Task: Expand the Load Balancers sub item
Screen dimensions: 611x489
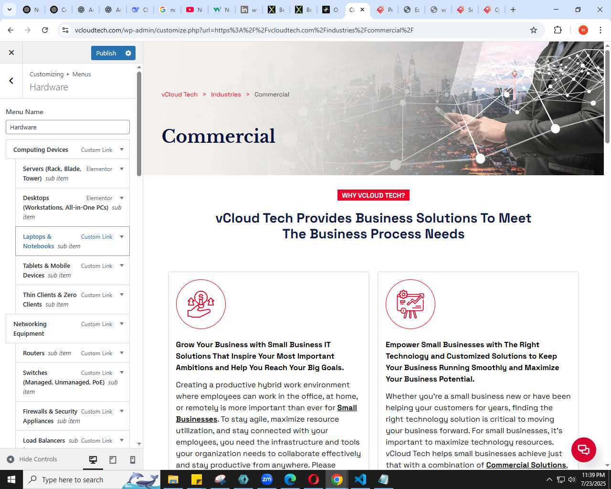Action: click(x=122, y=440)
